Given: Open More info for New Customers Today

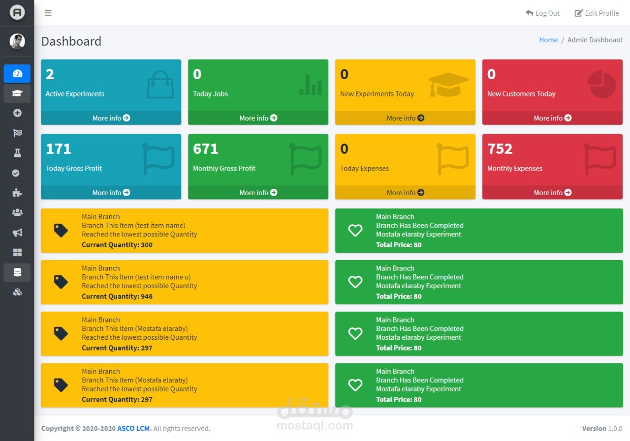Looking at the screenshot, I should tap(552, 118).
